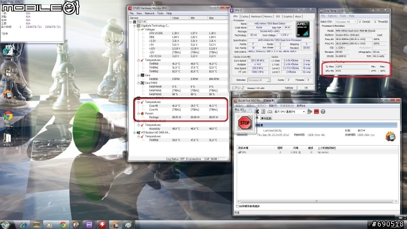Collapse the Powers group
The height and width of the screenshot is (229, 407).
coord(139,113)
